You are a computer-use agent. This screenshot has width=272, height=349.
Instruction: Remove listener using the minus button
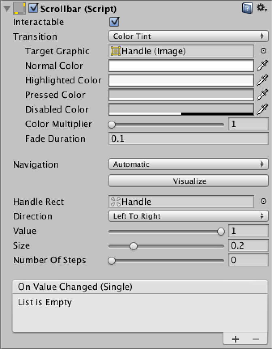coord(256,339)
